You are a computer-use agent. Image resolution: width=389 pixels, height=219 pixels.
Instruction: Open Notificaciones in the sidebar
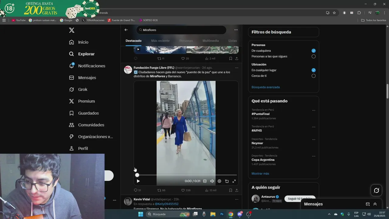(x=87, y=66)
